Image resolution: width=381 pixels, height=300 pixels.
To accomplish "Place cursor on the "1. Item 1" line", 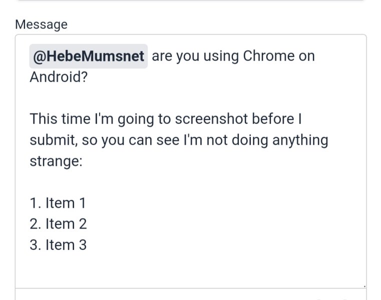I will (x=58, y=203).
